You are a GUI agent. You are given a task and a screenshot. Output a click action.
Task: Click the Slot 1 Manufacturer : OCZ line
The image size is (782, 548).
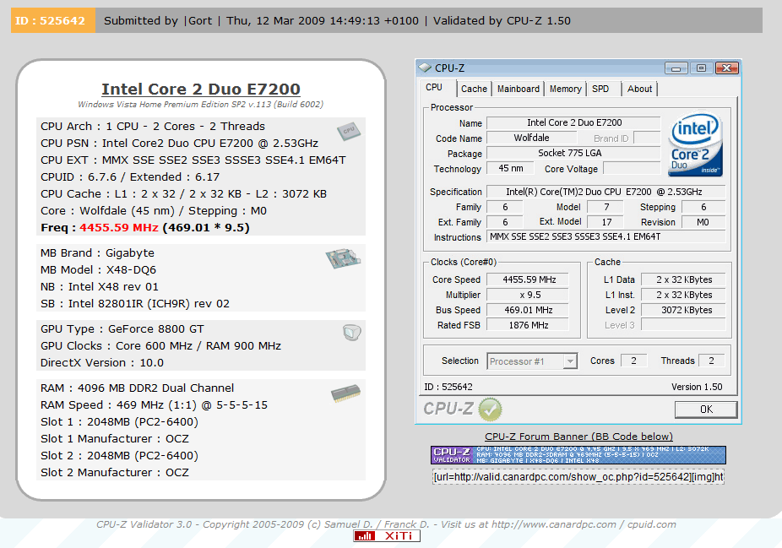(115, 439)
